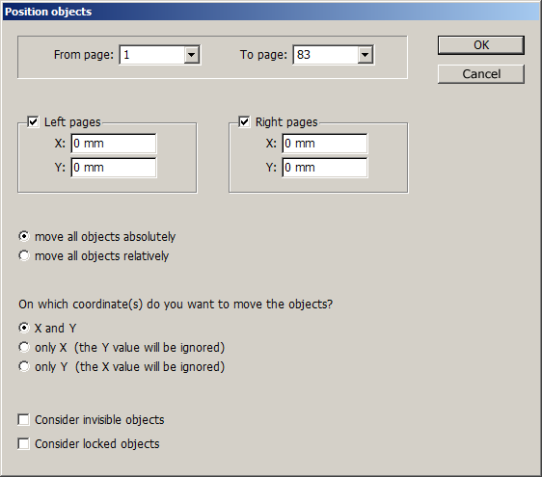
Task: Dismiss the dialog with Cancel
Action: 481,74
